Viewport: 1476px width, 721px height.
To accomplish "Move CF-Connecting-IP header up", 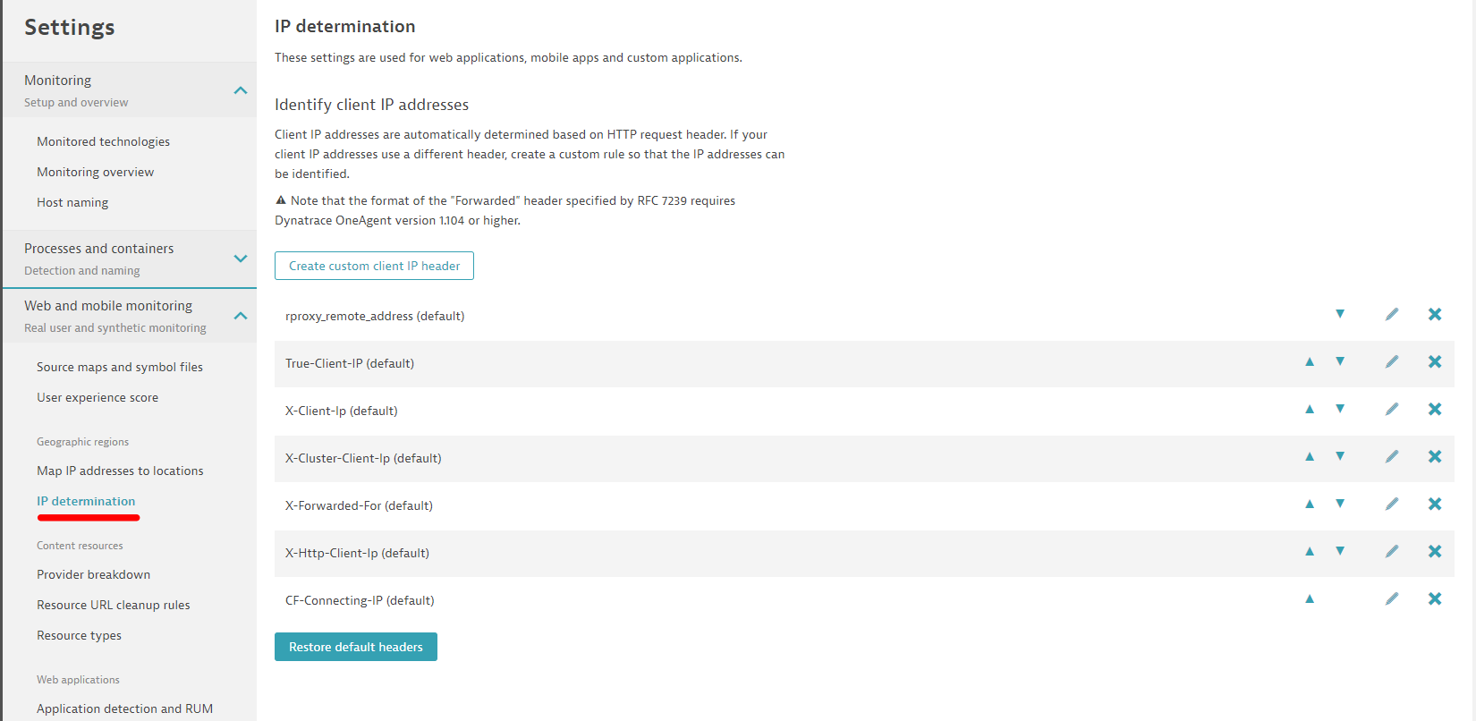I will pos(1310,598).
